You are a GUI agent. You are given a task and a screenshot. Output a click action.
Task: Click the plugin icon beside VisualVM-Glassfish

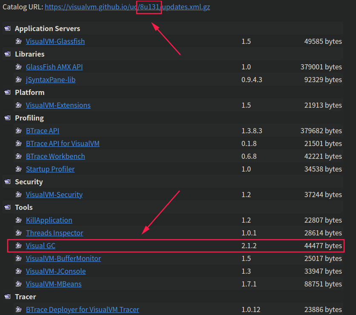click(x=18, y=41)
